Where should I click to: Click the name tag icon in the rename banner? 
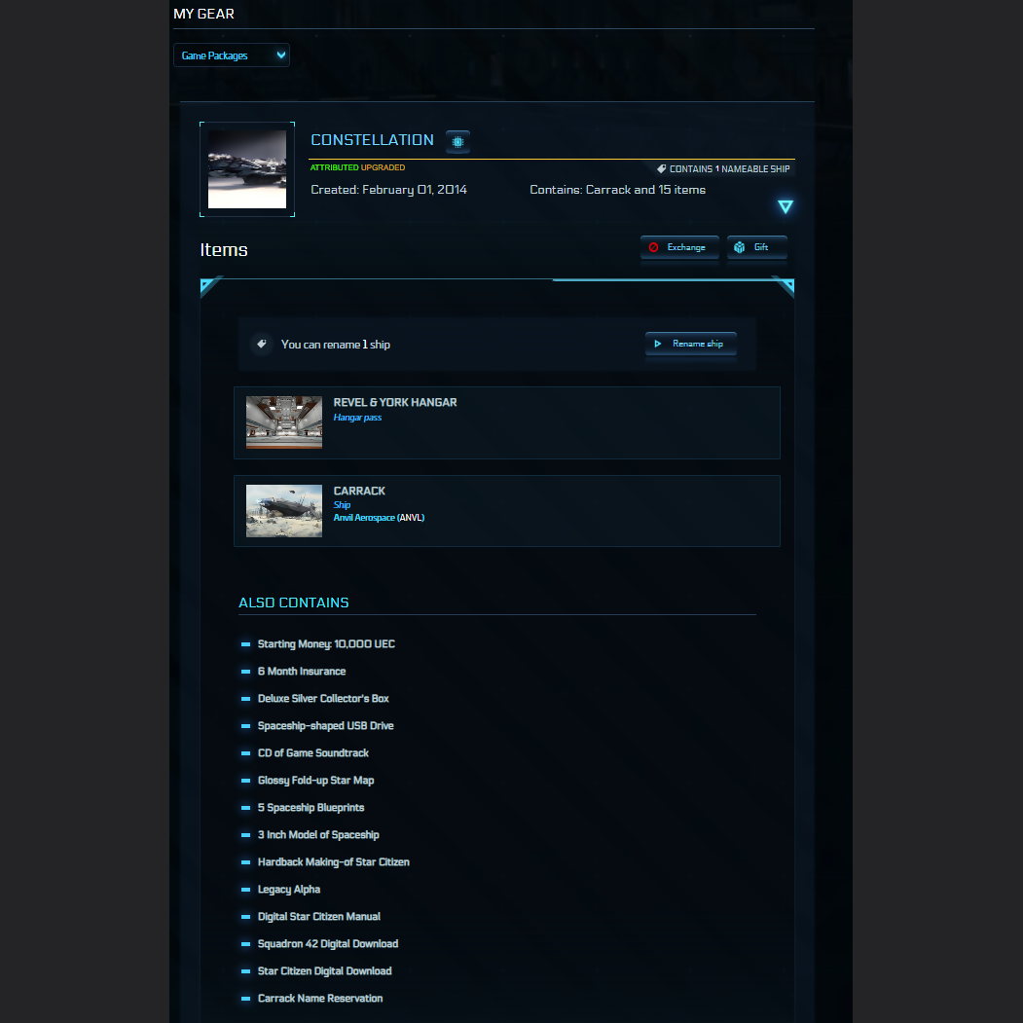261,344
